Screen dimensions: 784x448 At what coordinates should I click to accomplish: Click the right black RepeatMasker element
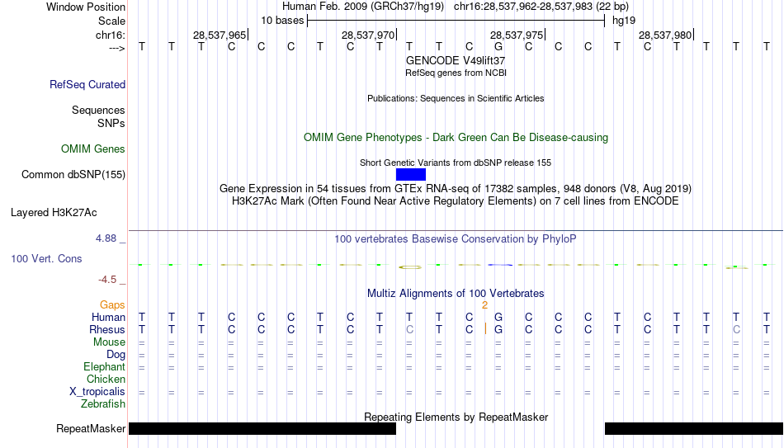coord(694,428)
